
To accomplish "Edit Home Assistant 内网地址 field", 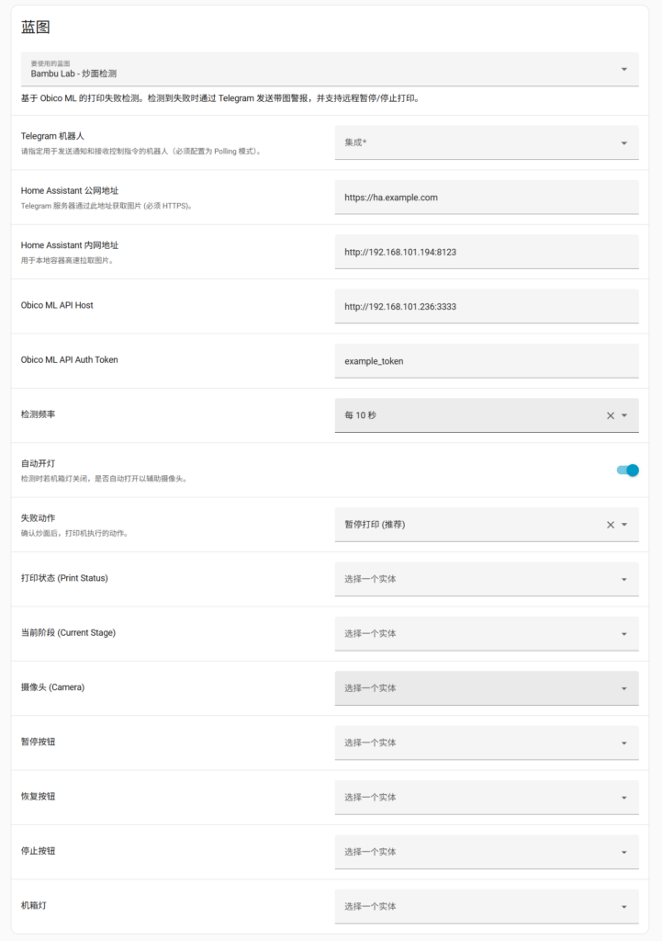I will tap(486, 252).
